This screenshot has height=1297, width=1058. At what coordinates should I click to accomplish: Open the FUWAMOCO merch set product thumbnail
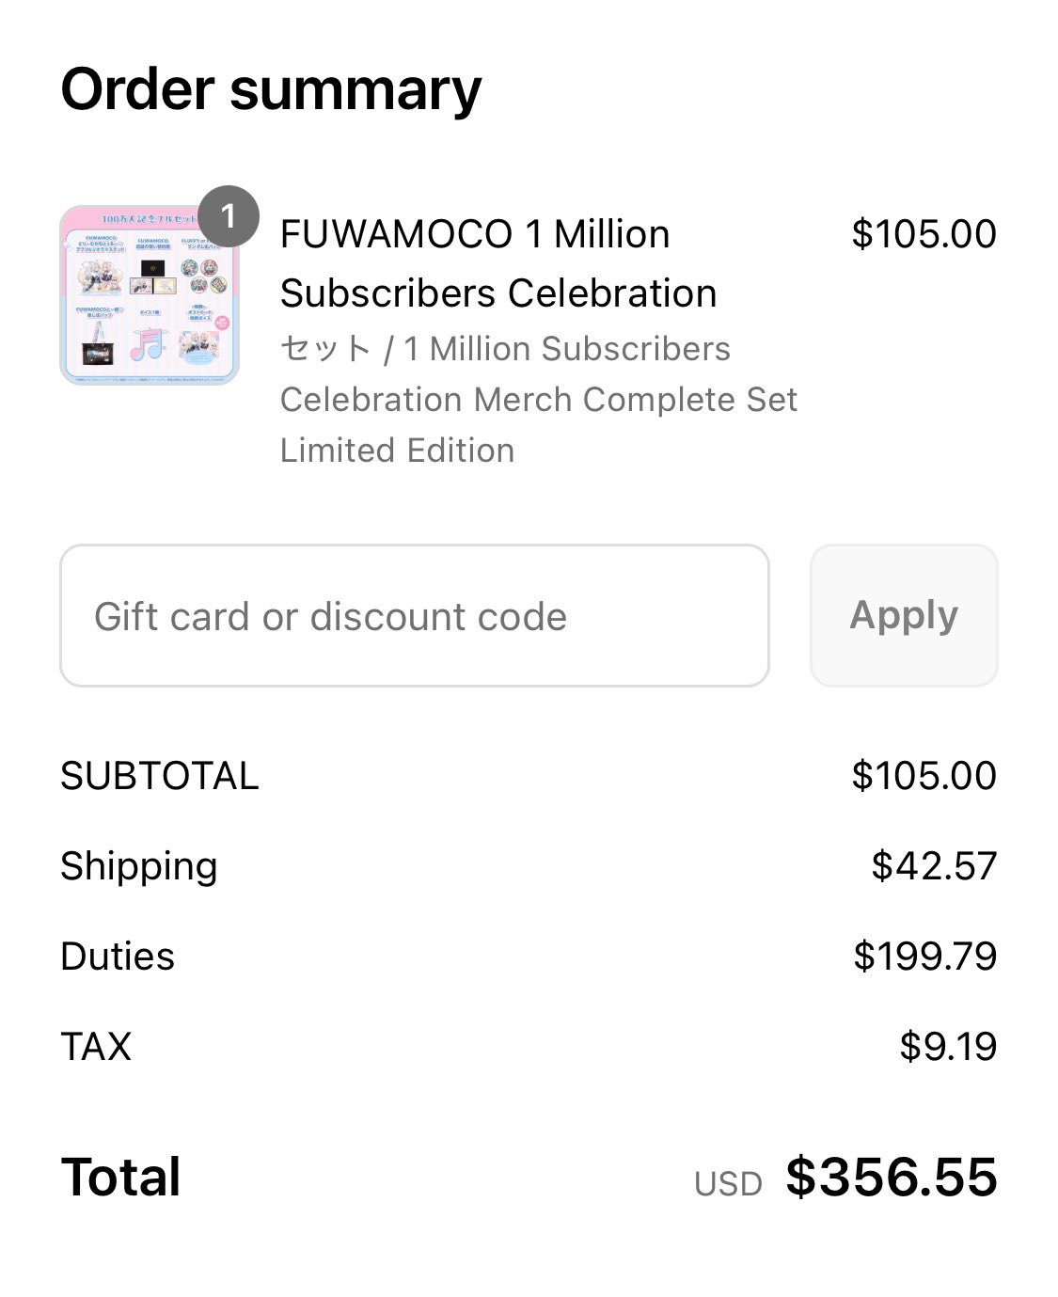[x=150, y=295]
